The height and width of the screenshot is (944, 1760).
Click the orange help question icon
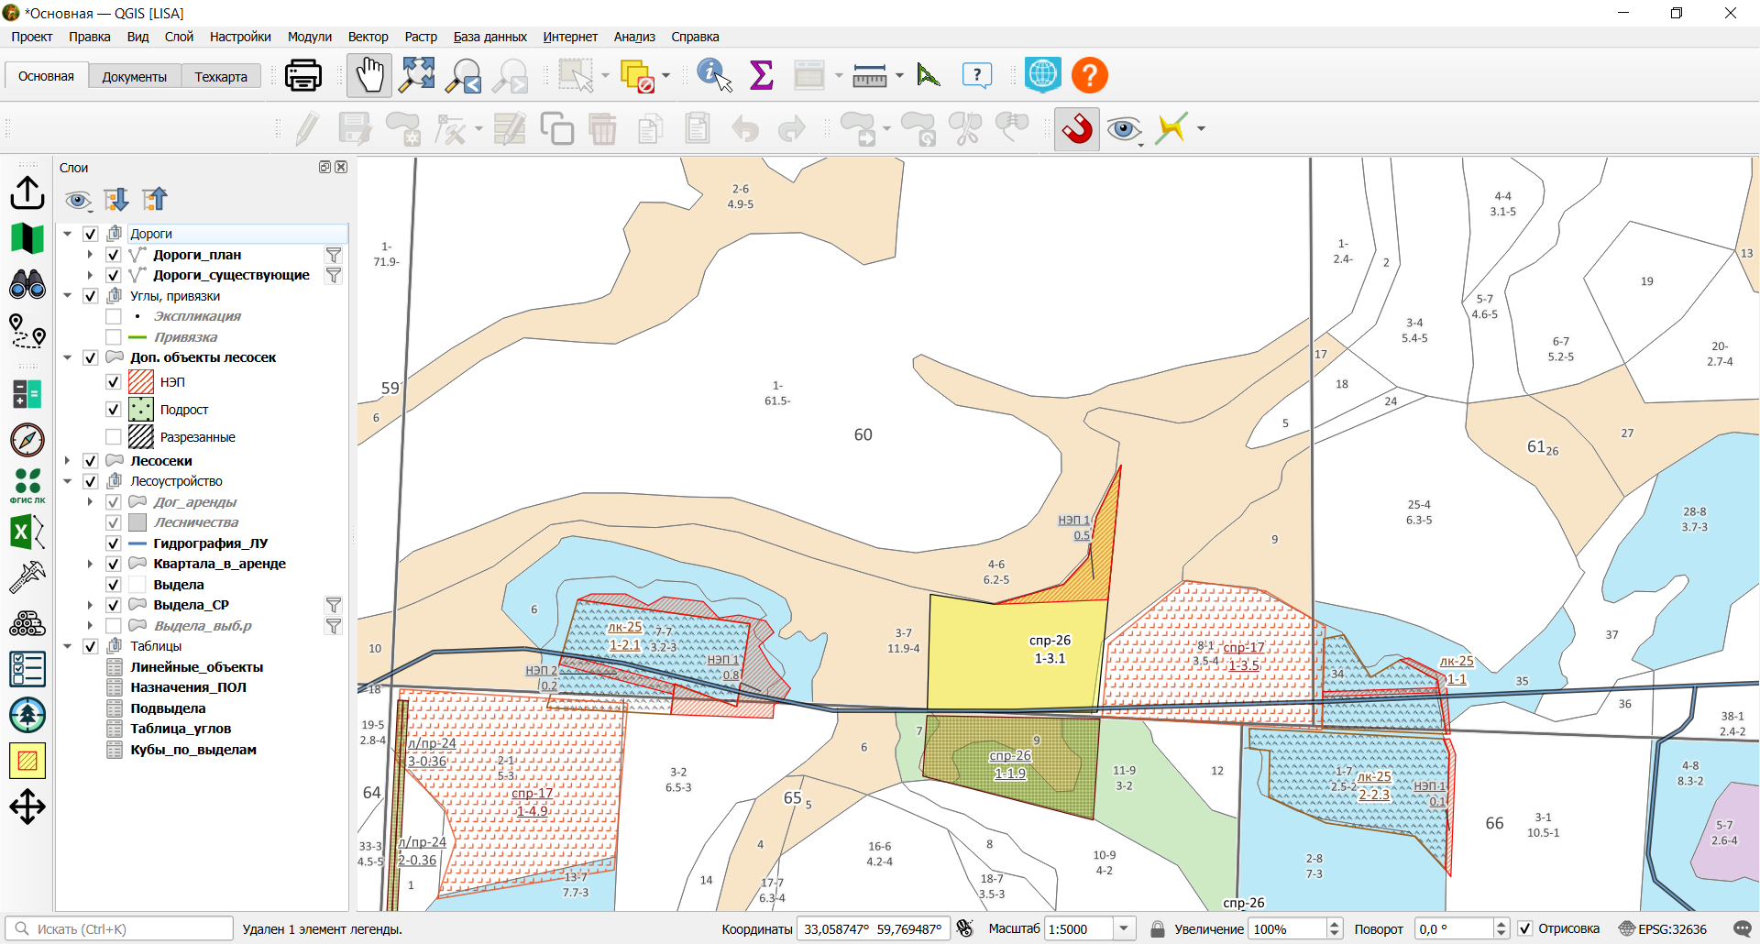1090,75
